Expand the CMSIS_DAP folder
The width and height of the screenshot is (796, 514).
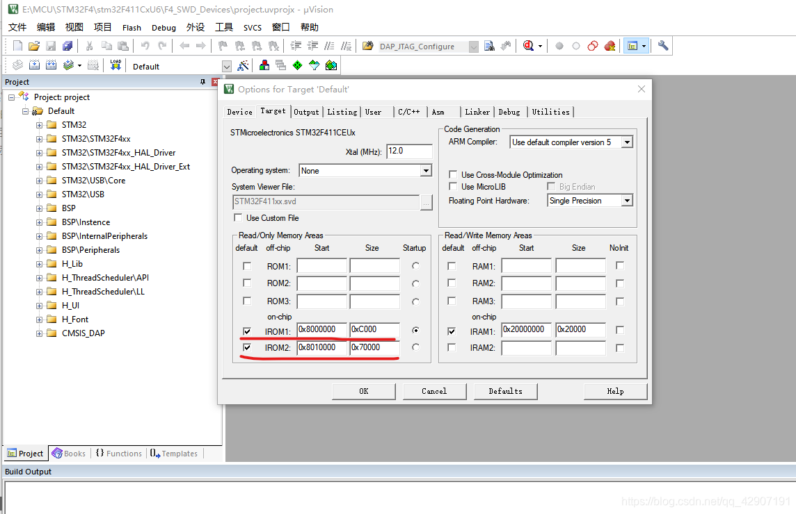[39, 333]
